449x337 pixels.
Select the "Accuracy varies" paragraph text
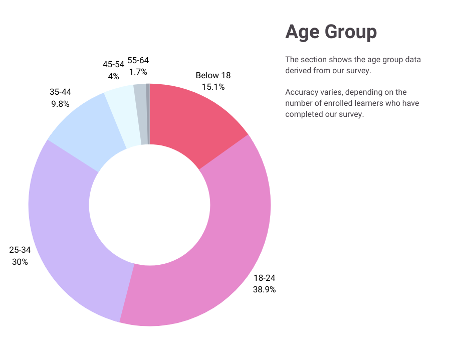[352, 103]
